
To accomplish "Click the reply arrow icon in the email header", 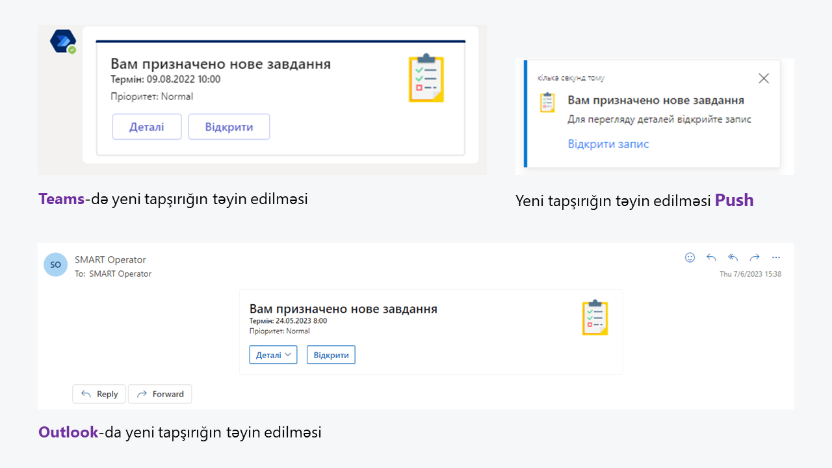I will click(712, 257).
